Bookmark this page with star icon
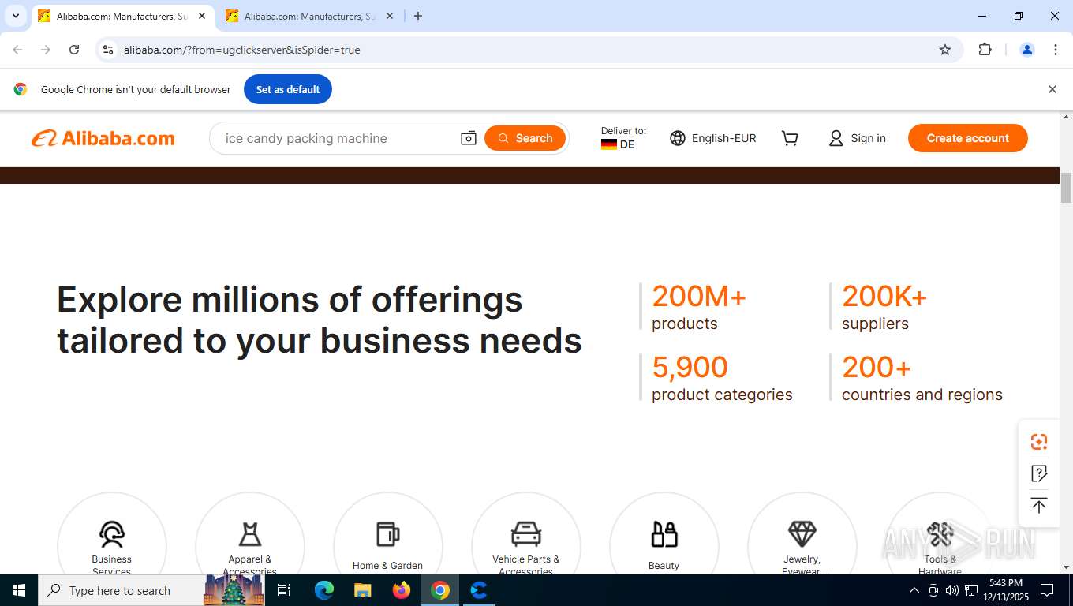Image resolution: width=1073 pixels, height=606 pixels. pos(945,50)
